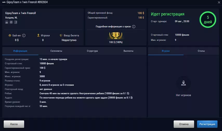Open the prize details info icon

(134, 27)
